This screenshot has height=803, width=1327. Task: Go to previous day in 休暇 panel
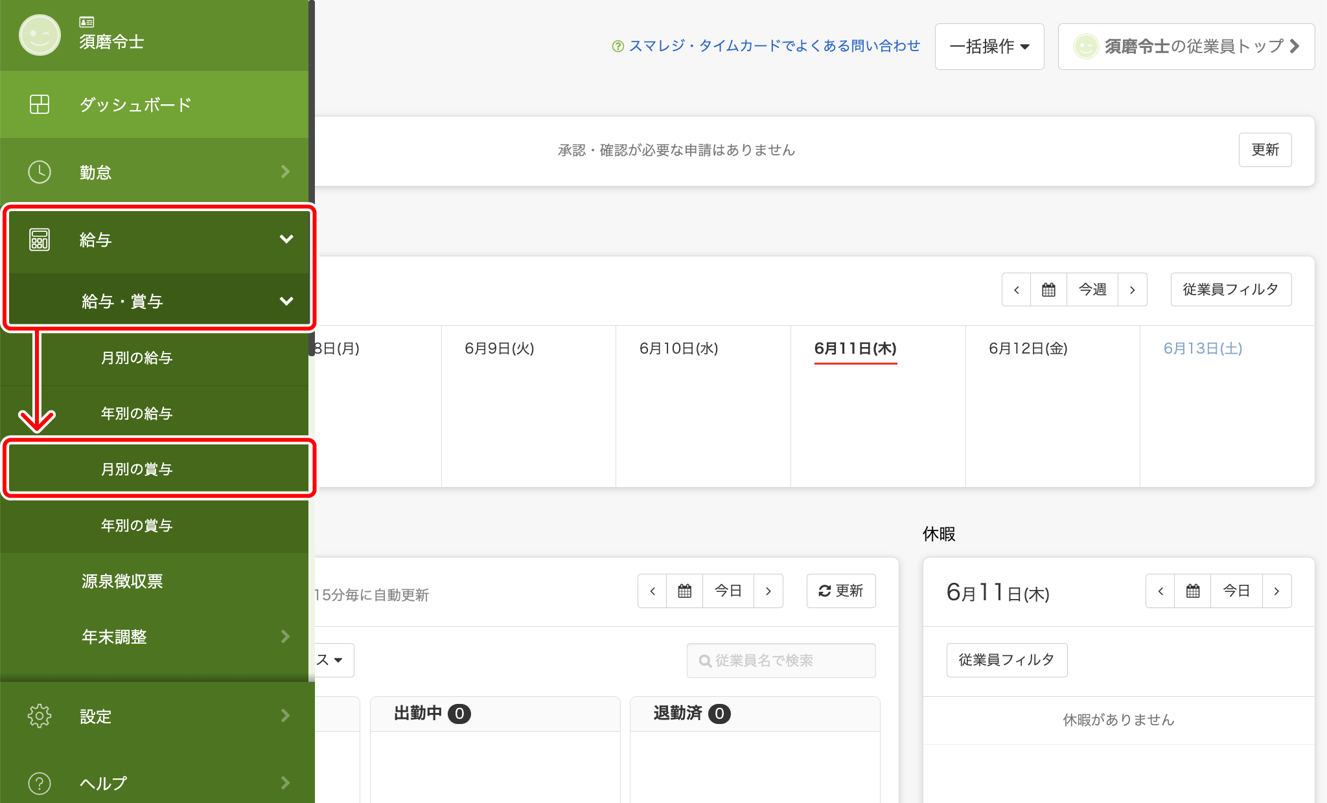[x=1160, y=591]
